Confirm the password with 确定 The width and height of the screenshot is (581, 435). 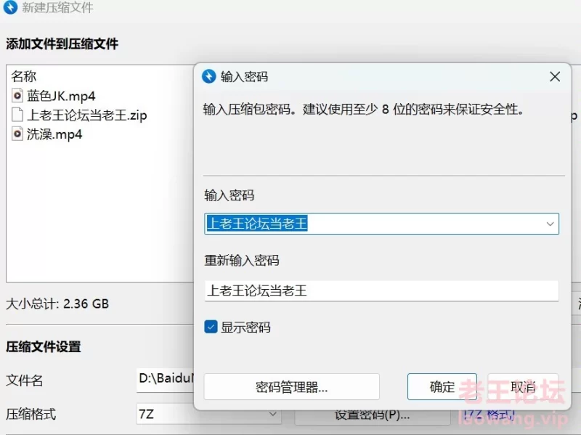pyautogui.click(x=442, y=387)
